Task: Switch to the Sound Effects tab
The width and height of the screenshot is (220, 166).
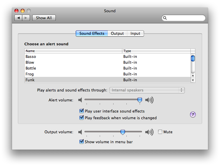Action: [x=92, y=34]
